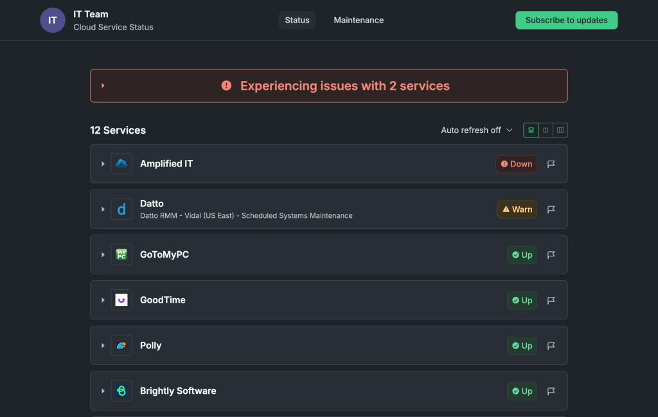Switch to the three-column layout view
Screen dimensions: 658x417
(560, 130)
